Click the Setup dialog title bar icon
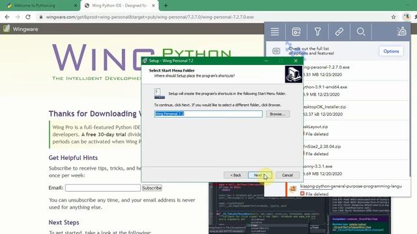 145,60
